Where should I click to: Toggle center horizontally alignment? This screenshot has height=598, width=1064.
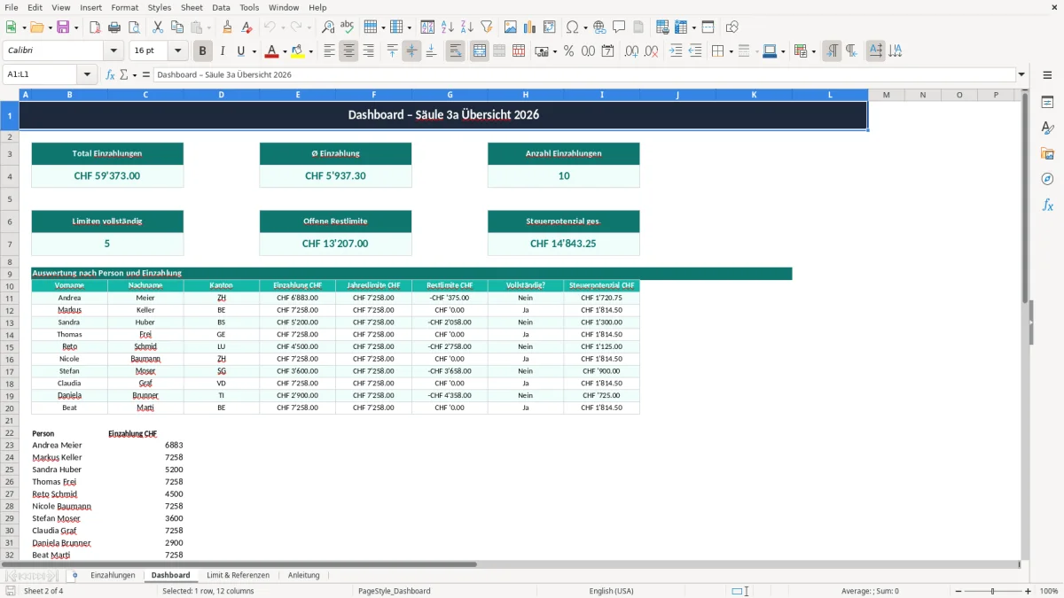click(x=348, y=51)
